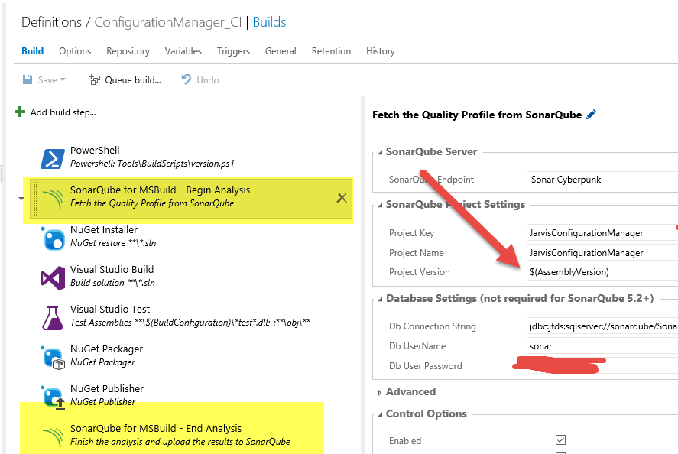The width and height of the screenshot is (678, 454).
Task: Select the NuGet restore build step
Action: [x=113, y=236]
